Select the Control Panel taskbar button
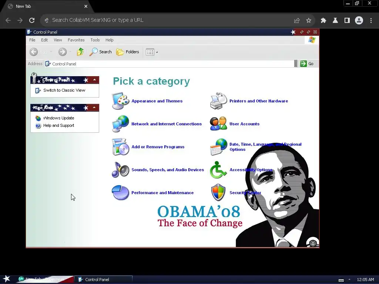This screenshot has width=379, height=284. [x=104, y=280]
